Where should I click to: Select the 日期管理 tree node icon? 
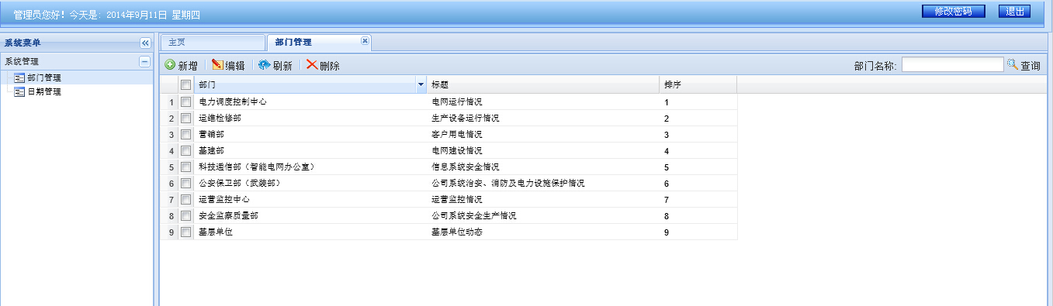coord(19,91)
